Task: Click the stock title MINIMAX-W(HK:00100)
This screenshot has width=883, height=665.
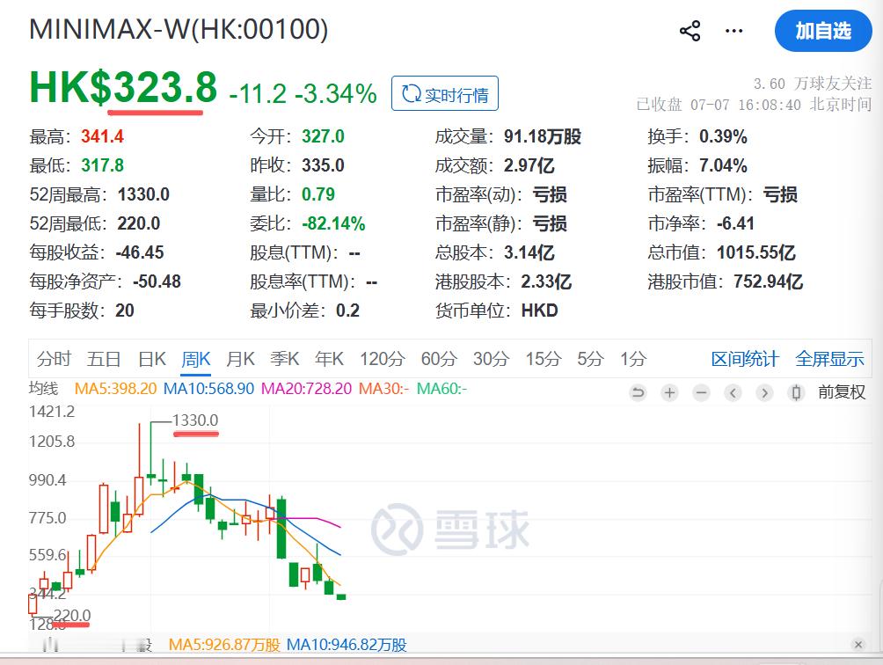Action: pos(179,29)
